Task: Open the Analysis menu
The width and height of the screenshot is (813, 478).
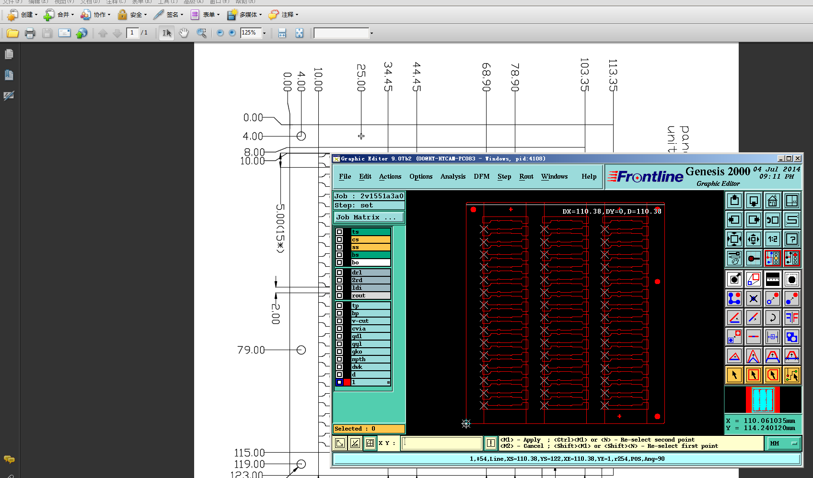Action: tap(453, 177)
